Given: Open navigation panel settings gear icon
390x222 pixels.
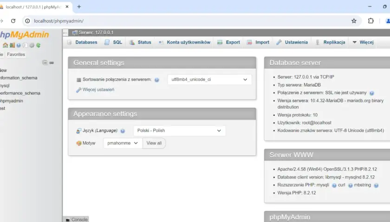Looking at the screenshot, I should tap(32, 45).
